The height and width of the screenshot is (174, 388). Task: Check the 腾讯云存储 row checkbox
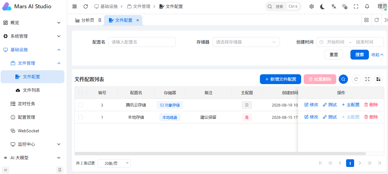click(x=81, y=105)
